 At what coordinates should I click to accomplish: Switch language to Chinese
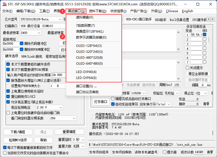pyautogui.click(x=172, y=11)
